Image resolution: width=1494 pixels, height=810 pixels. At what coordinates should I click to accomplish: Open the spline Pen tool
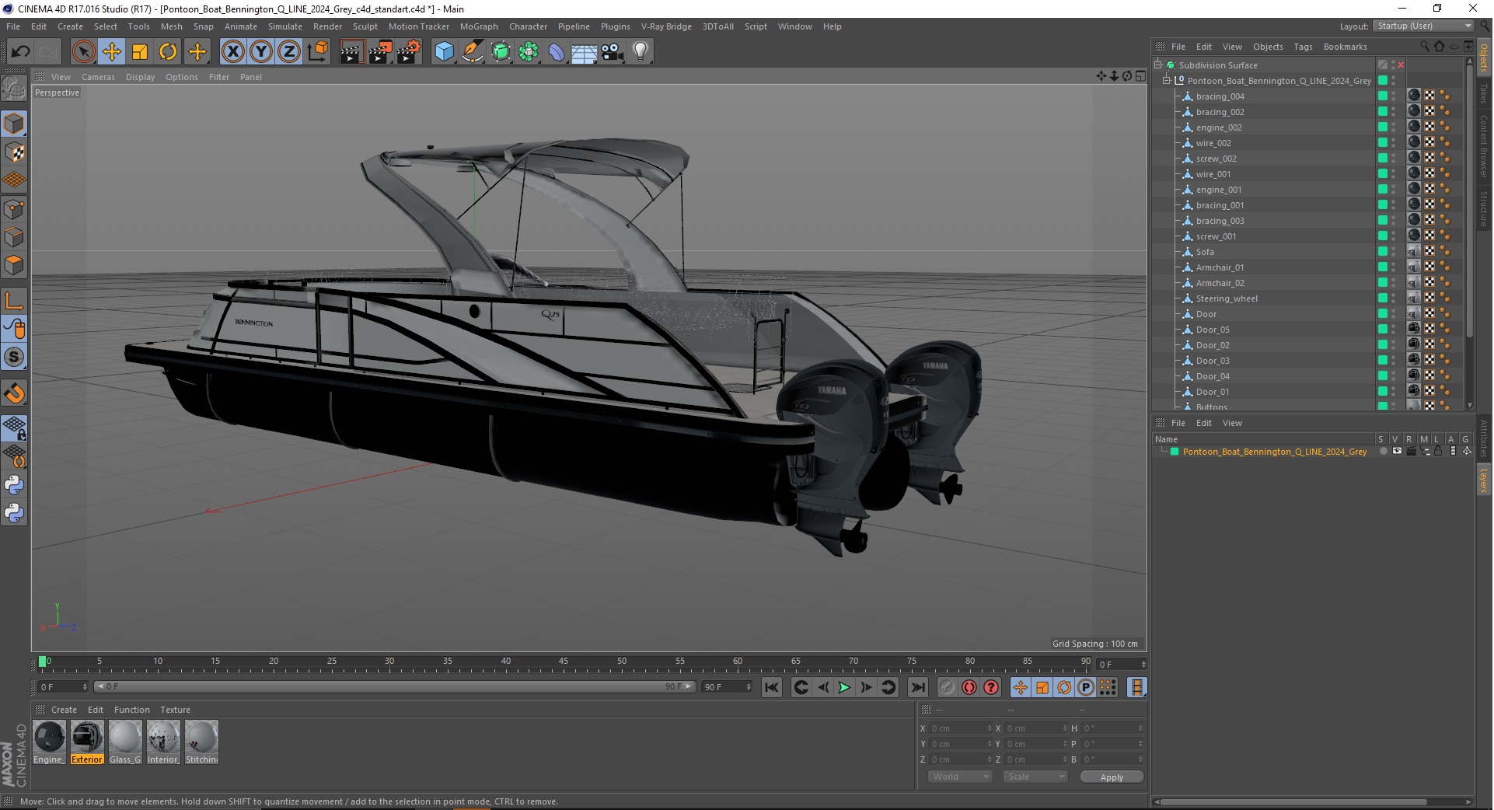pyautogui.click(x=473, y=52)
